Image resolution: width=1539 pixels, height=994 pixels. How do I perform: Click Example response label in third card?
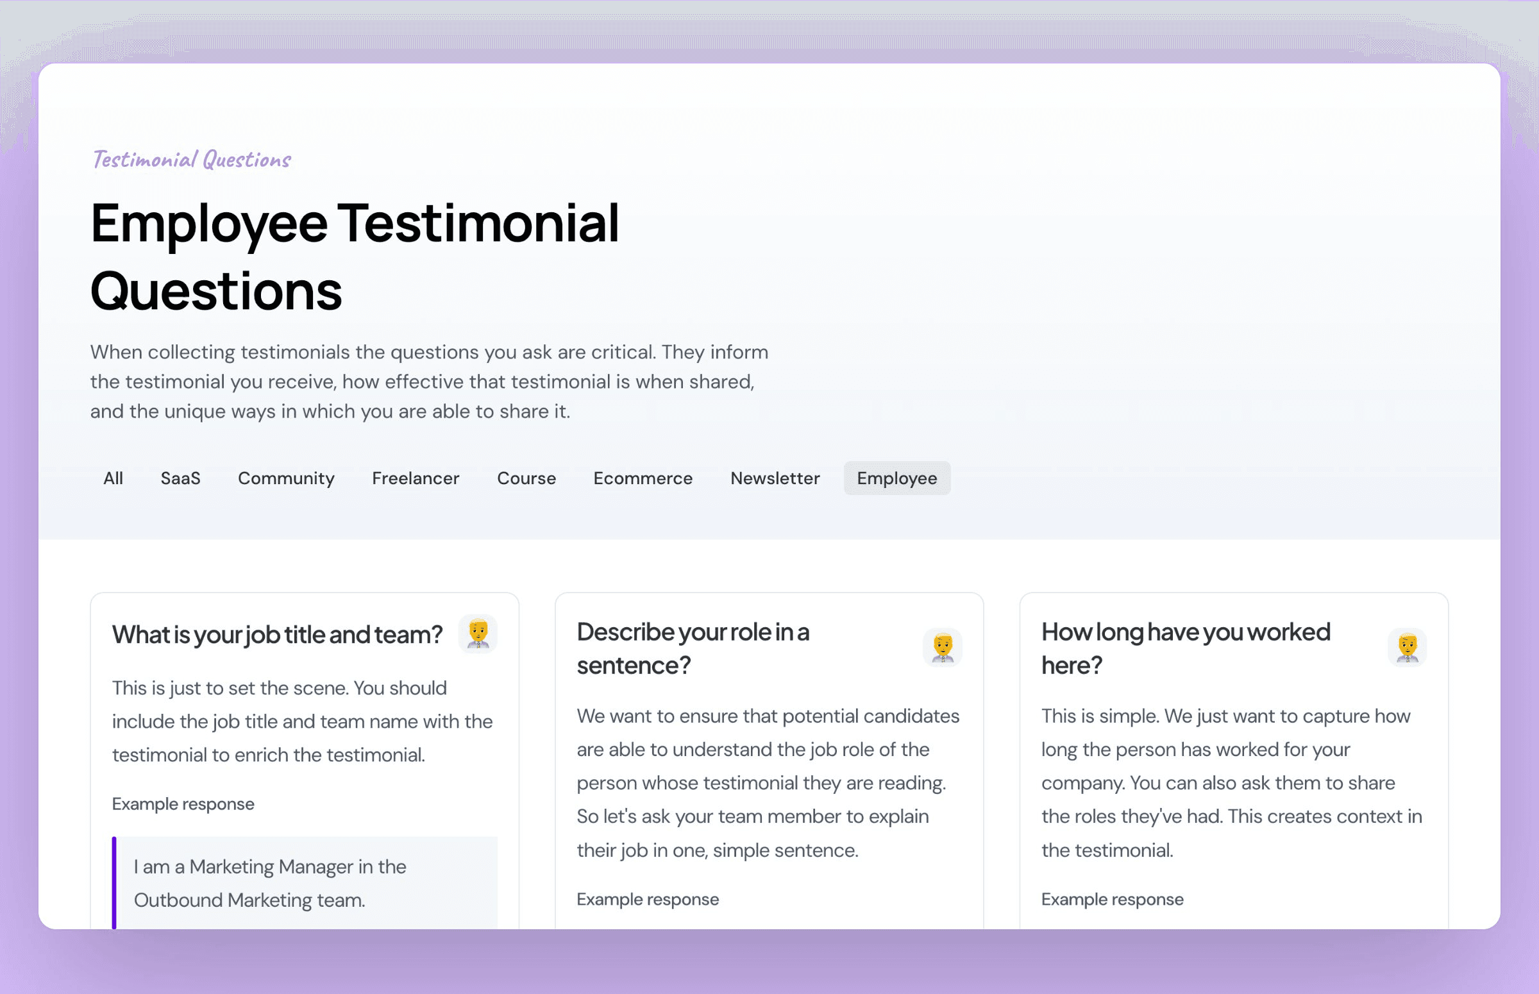click(x=1112, y=899)
